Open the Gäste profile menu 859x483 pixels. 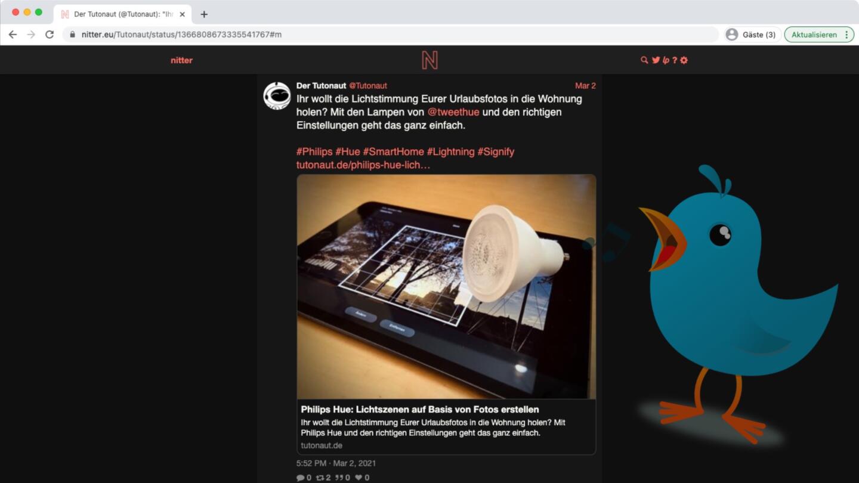pos(752,35)
